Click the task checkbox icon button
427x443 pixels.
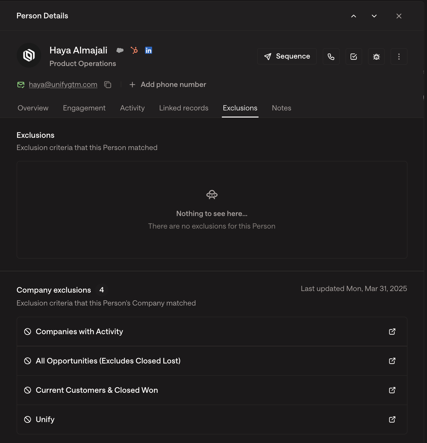point(354,56)
